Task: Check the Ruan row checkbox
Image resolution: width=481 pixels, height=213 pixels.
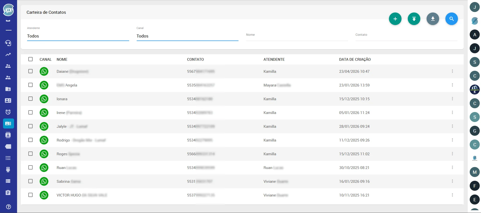Action: (31, 167)
